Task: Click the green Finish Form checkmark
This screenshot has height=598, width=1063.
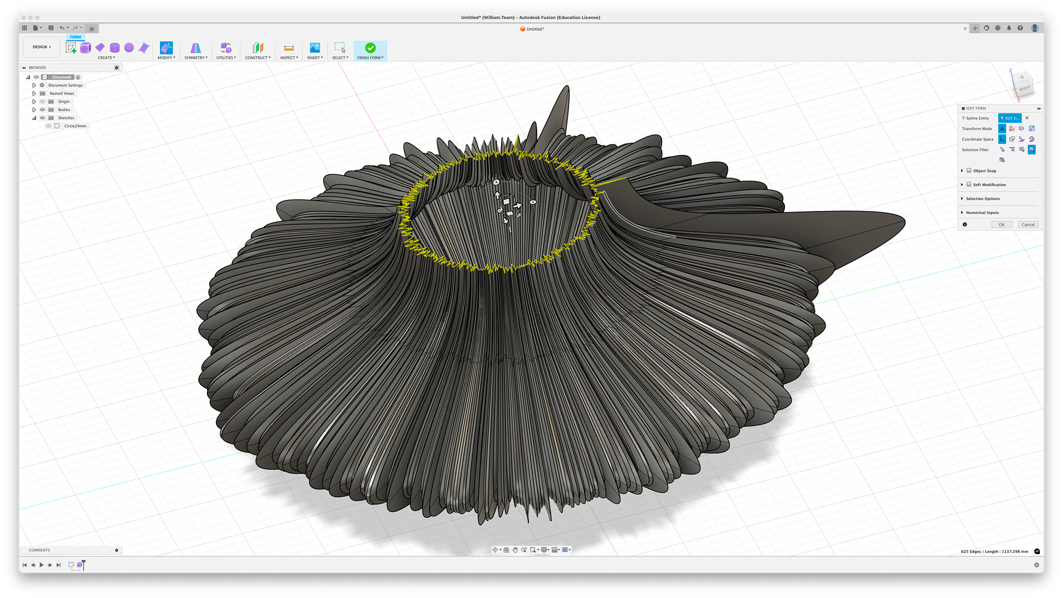Action: [x=370, y=48]
